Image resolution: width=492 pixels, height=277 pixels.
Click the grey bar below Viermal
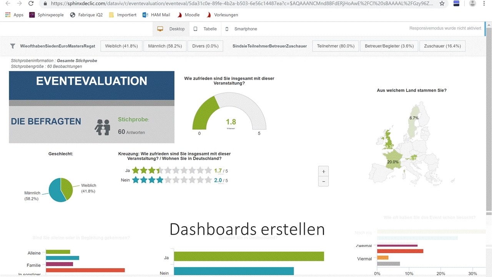point(389,264)
